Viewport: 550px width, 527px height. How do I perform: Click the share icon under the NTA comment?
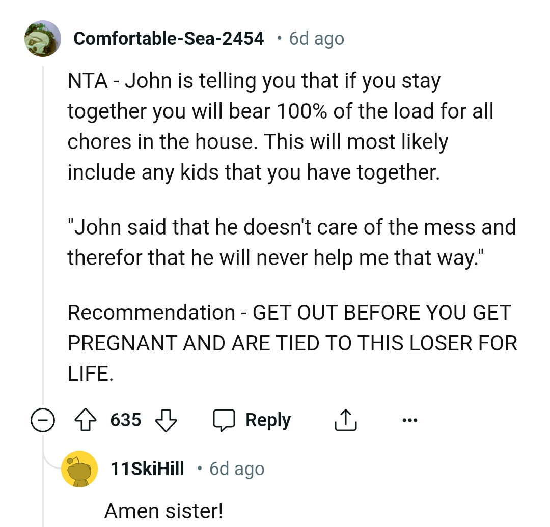click(x=345, y=420)
